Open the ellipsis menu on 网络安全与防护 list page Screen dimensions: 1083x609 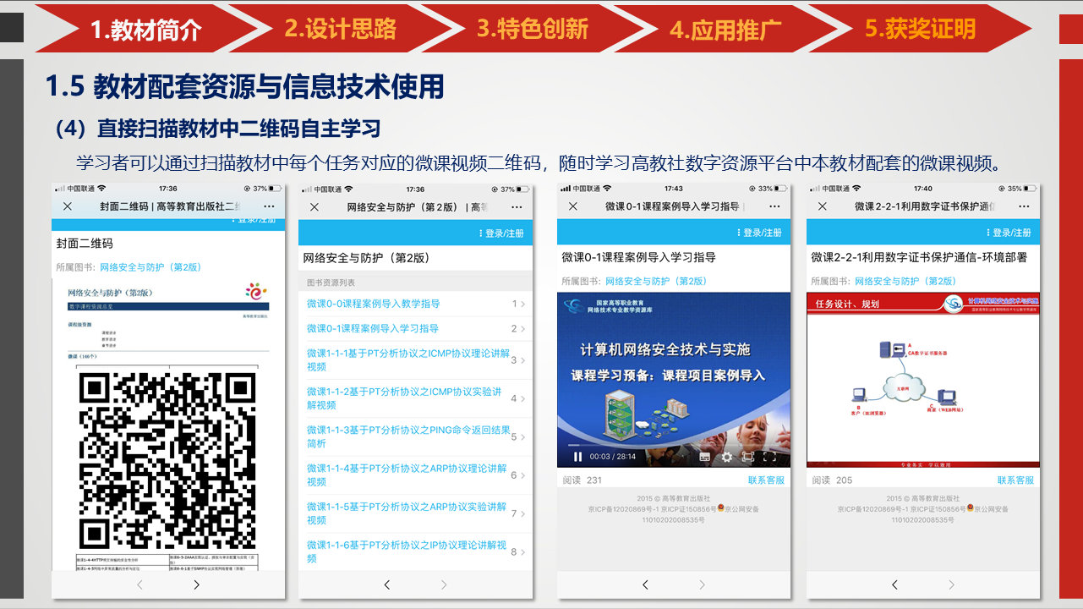coord(517,207)
